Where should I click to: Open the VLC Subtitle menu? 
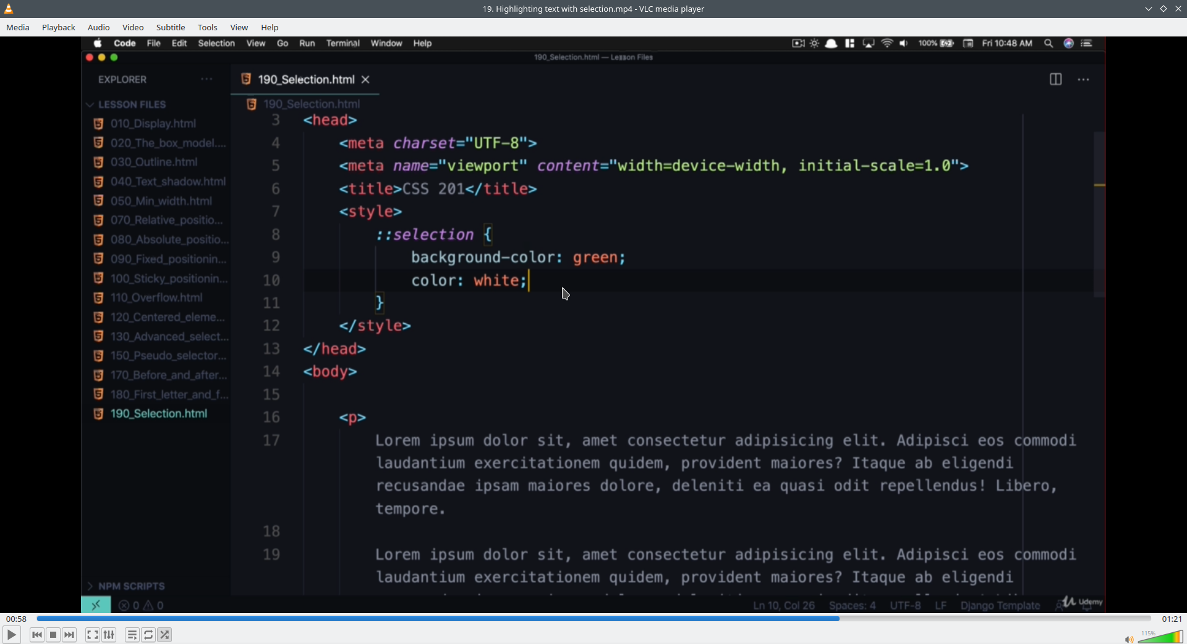(x=171, y=27)
